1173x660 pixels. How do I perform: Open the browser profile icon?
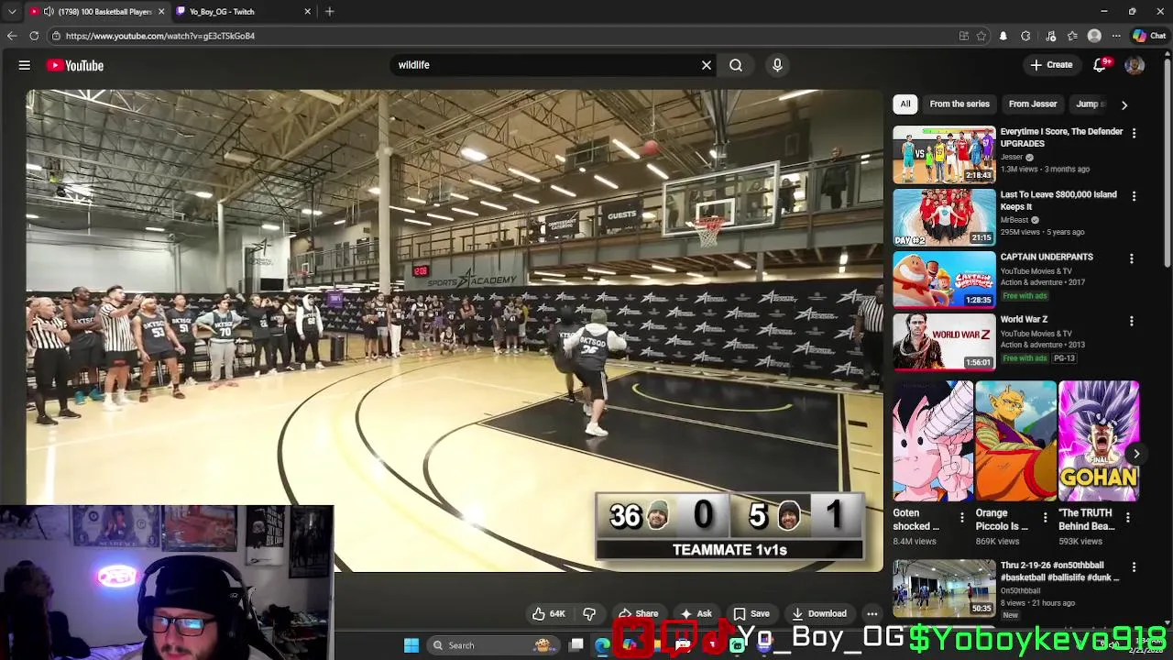(x=1094, y=36)
